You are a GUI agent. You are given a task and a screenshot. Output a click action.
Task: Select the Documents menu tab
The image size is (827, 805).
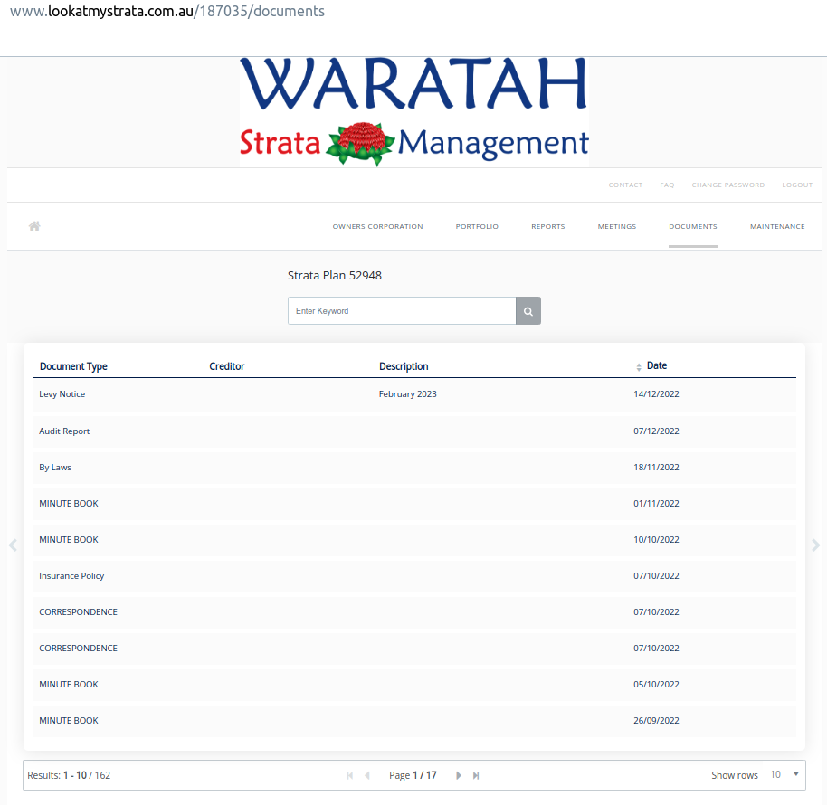[x=693, y=227]
